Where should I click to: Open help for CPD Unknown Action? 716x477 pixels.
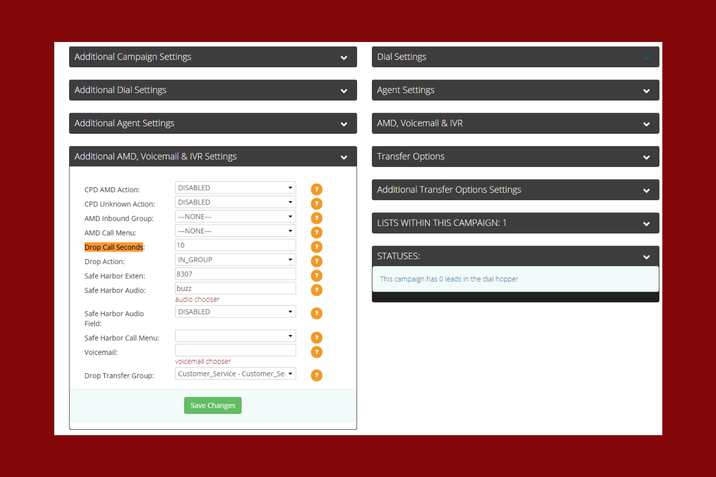(316, 204)
